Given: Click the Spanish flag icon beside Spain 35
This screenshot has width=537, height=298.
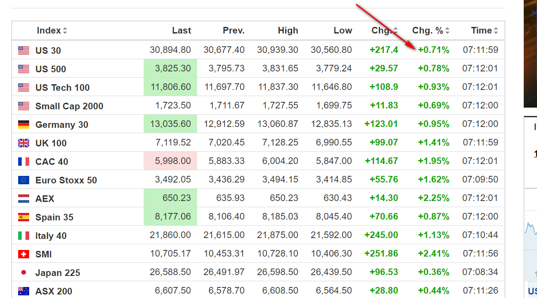Looking at the screenshot, I should (x=23, y=217).
